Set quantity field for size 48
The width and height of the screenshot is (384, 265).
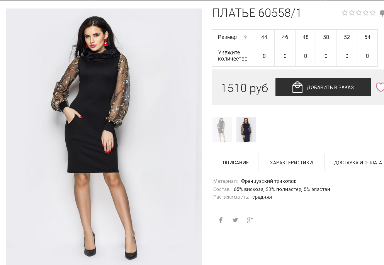(306, 56)
